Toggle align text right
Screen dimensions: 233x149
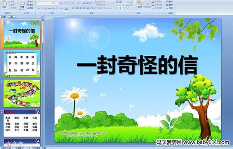(x=80, y=8)
